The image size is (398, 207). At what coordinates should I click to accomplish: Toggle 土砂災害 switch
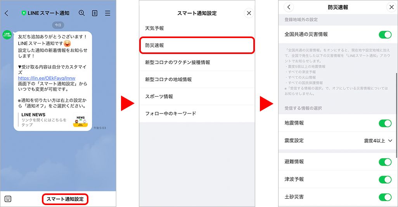[385, 197]
